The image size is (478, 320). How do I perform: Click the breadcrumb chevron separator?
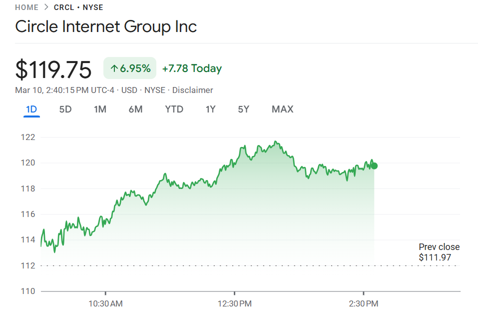pos(46,7)
